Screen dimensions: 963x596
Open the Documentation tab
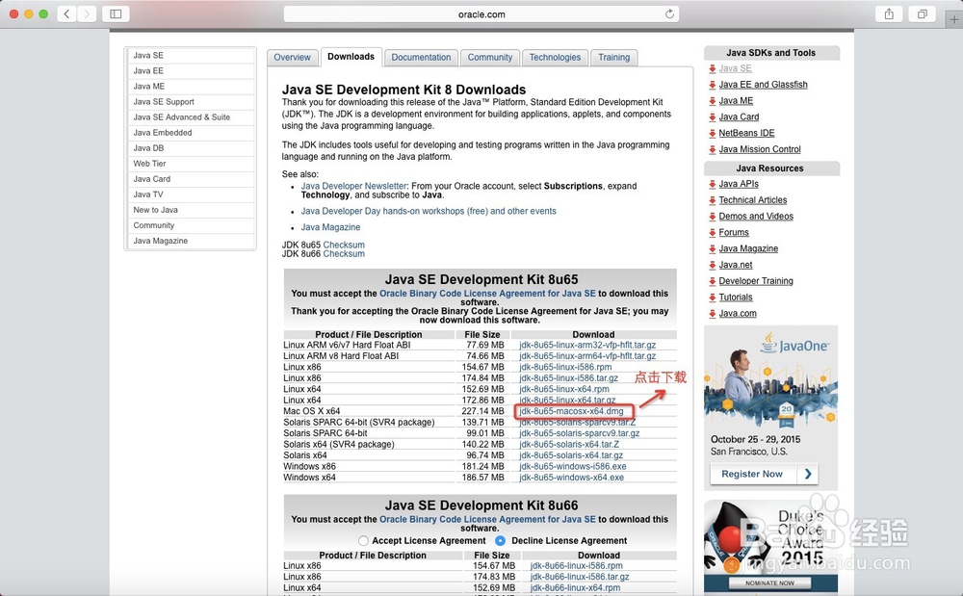[x=421, y=57]
